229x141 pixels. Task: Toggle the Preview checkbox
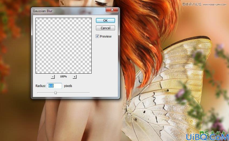pos(98,36)
